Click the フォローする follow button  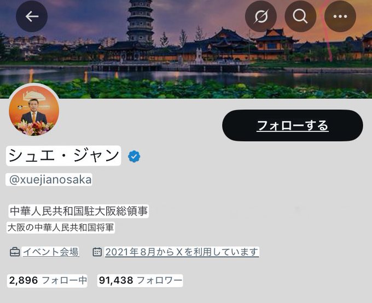(x=293, y=125)
